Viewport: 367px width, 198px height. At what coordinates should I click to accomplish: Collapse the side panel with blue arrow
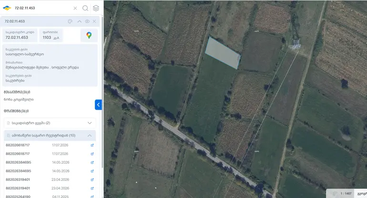pos(98,105)
